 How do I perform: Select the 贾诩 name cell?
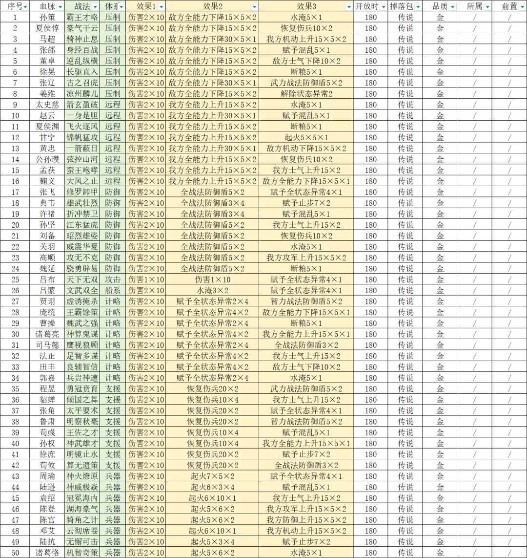[x=47, y=301]
